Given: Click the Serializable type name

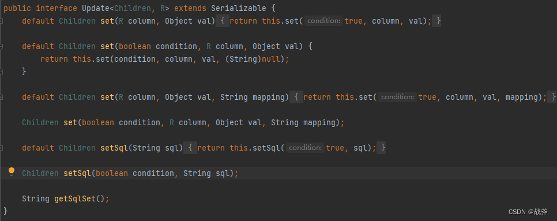Looking at the screenshot, I should click(x=238, y=8).
